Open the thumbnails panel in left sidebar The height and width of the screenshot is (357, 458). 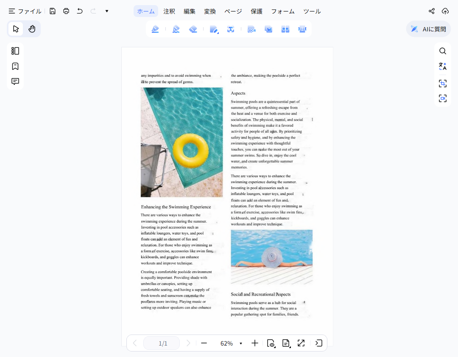point(15,51)
